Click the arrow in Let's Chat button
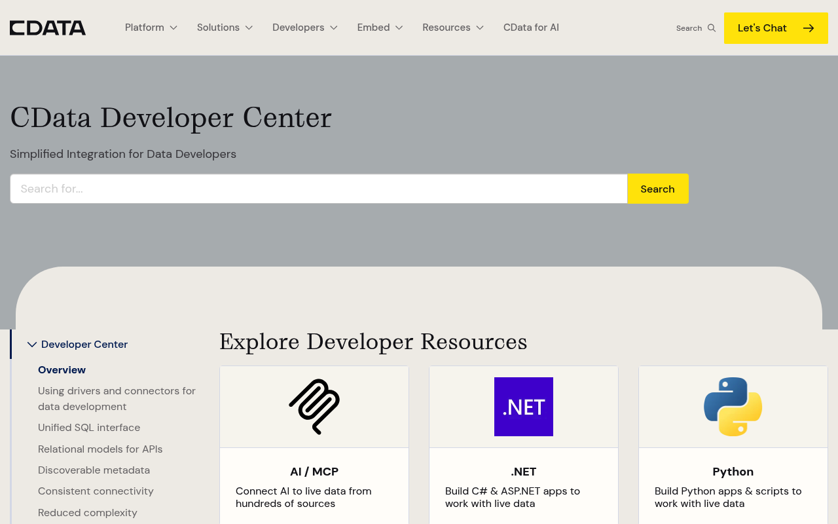This screenshot has width=838, height=524. click(x=809, y=28)
